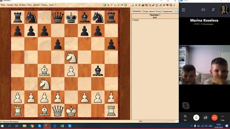Open Windows taskbar search
230x129 pixels.
pos(10,126)
